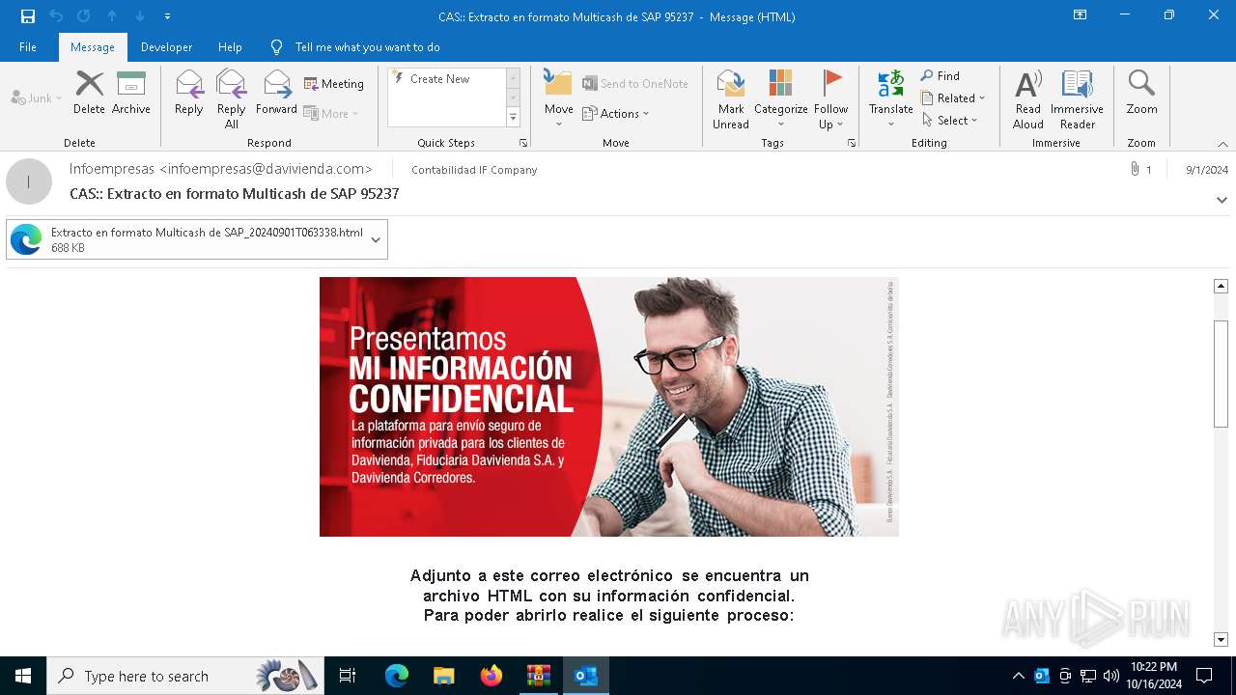The image size is (1236, 695).
Task: Click Tell me what you want to do
Action: [x=367, y=46]
